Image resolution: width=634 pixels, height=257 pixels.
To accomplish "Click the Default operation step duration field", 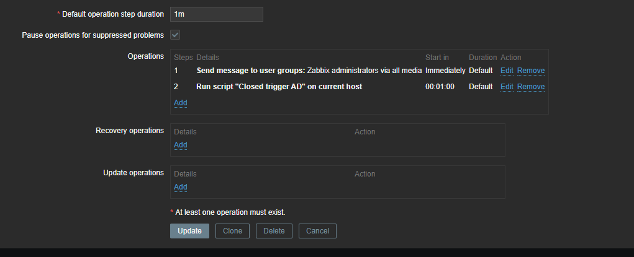I will pos(216,14).
